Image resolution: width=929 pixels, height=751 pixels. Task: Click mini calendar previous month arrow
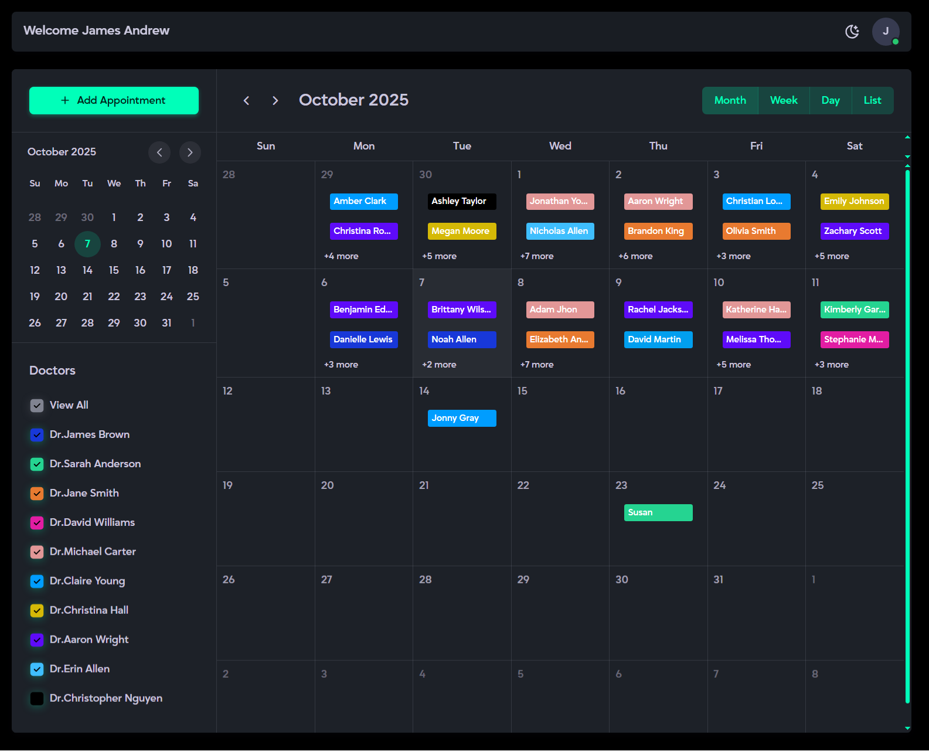pos(159,152)
